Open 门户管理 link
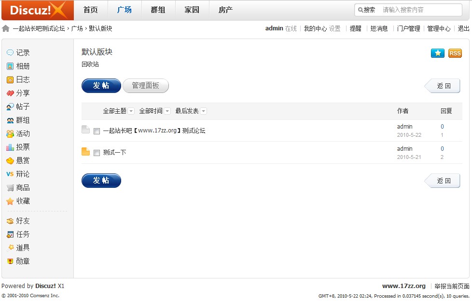Viewport: 472px width, 302px height. (x=408, y=28)
